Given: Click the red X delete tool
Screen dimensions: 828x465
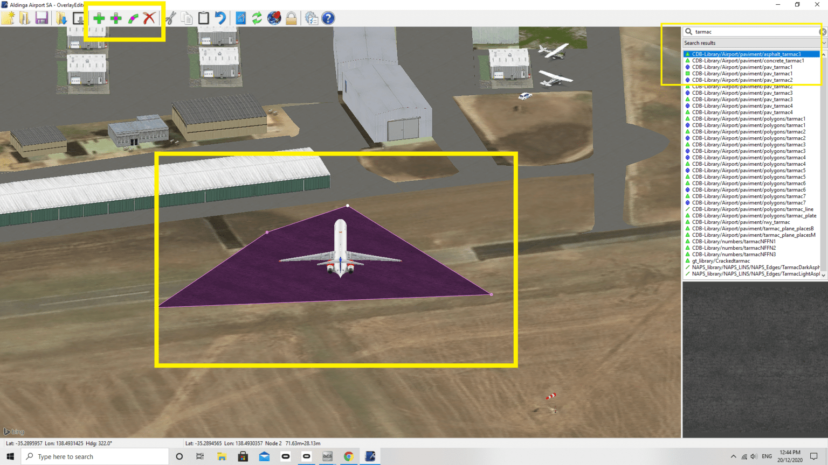Looking at the screenshot, I should click(x=149, y=18).
